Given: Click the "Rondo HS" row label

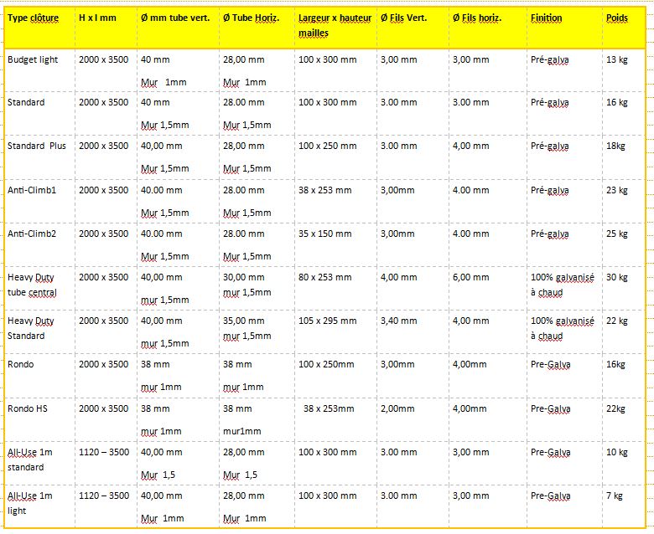Looking at the screenshot, I should tap(28, 408).
